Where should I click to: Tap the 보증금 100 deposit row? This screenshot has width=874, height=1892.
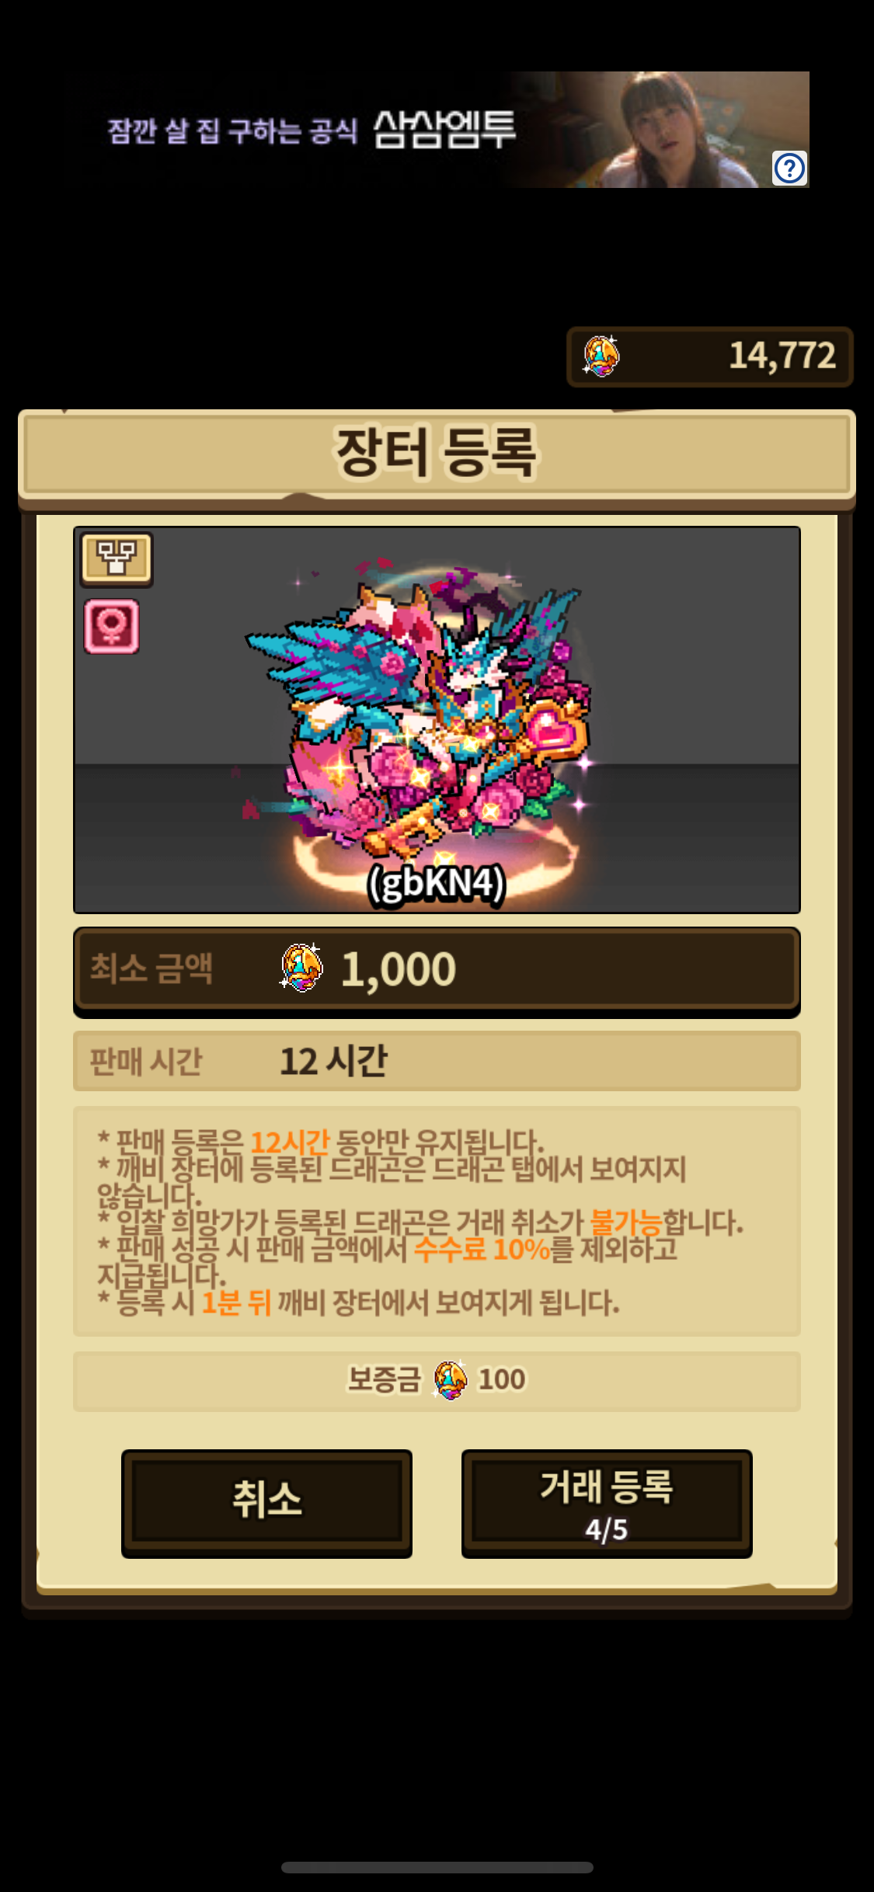(x=437, y=1381)
